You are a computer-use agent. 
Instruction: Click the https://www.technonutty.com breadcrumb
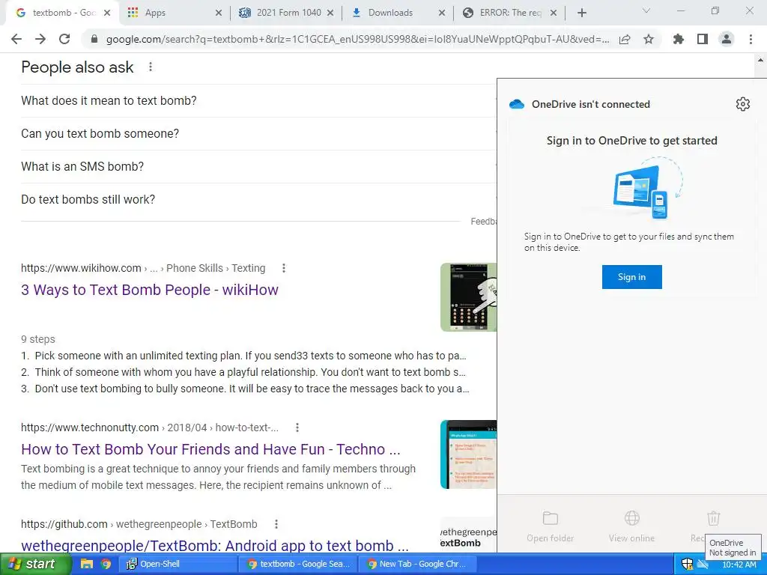tap(90, 428)
